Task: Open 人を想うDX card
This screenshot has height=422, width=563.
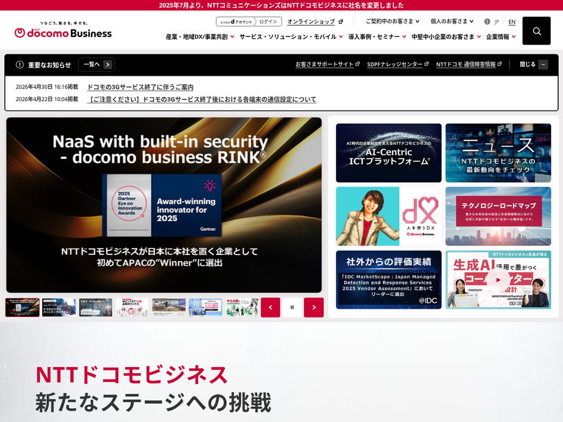Action: click(389, 216)
